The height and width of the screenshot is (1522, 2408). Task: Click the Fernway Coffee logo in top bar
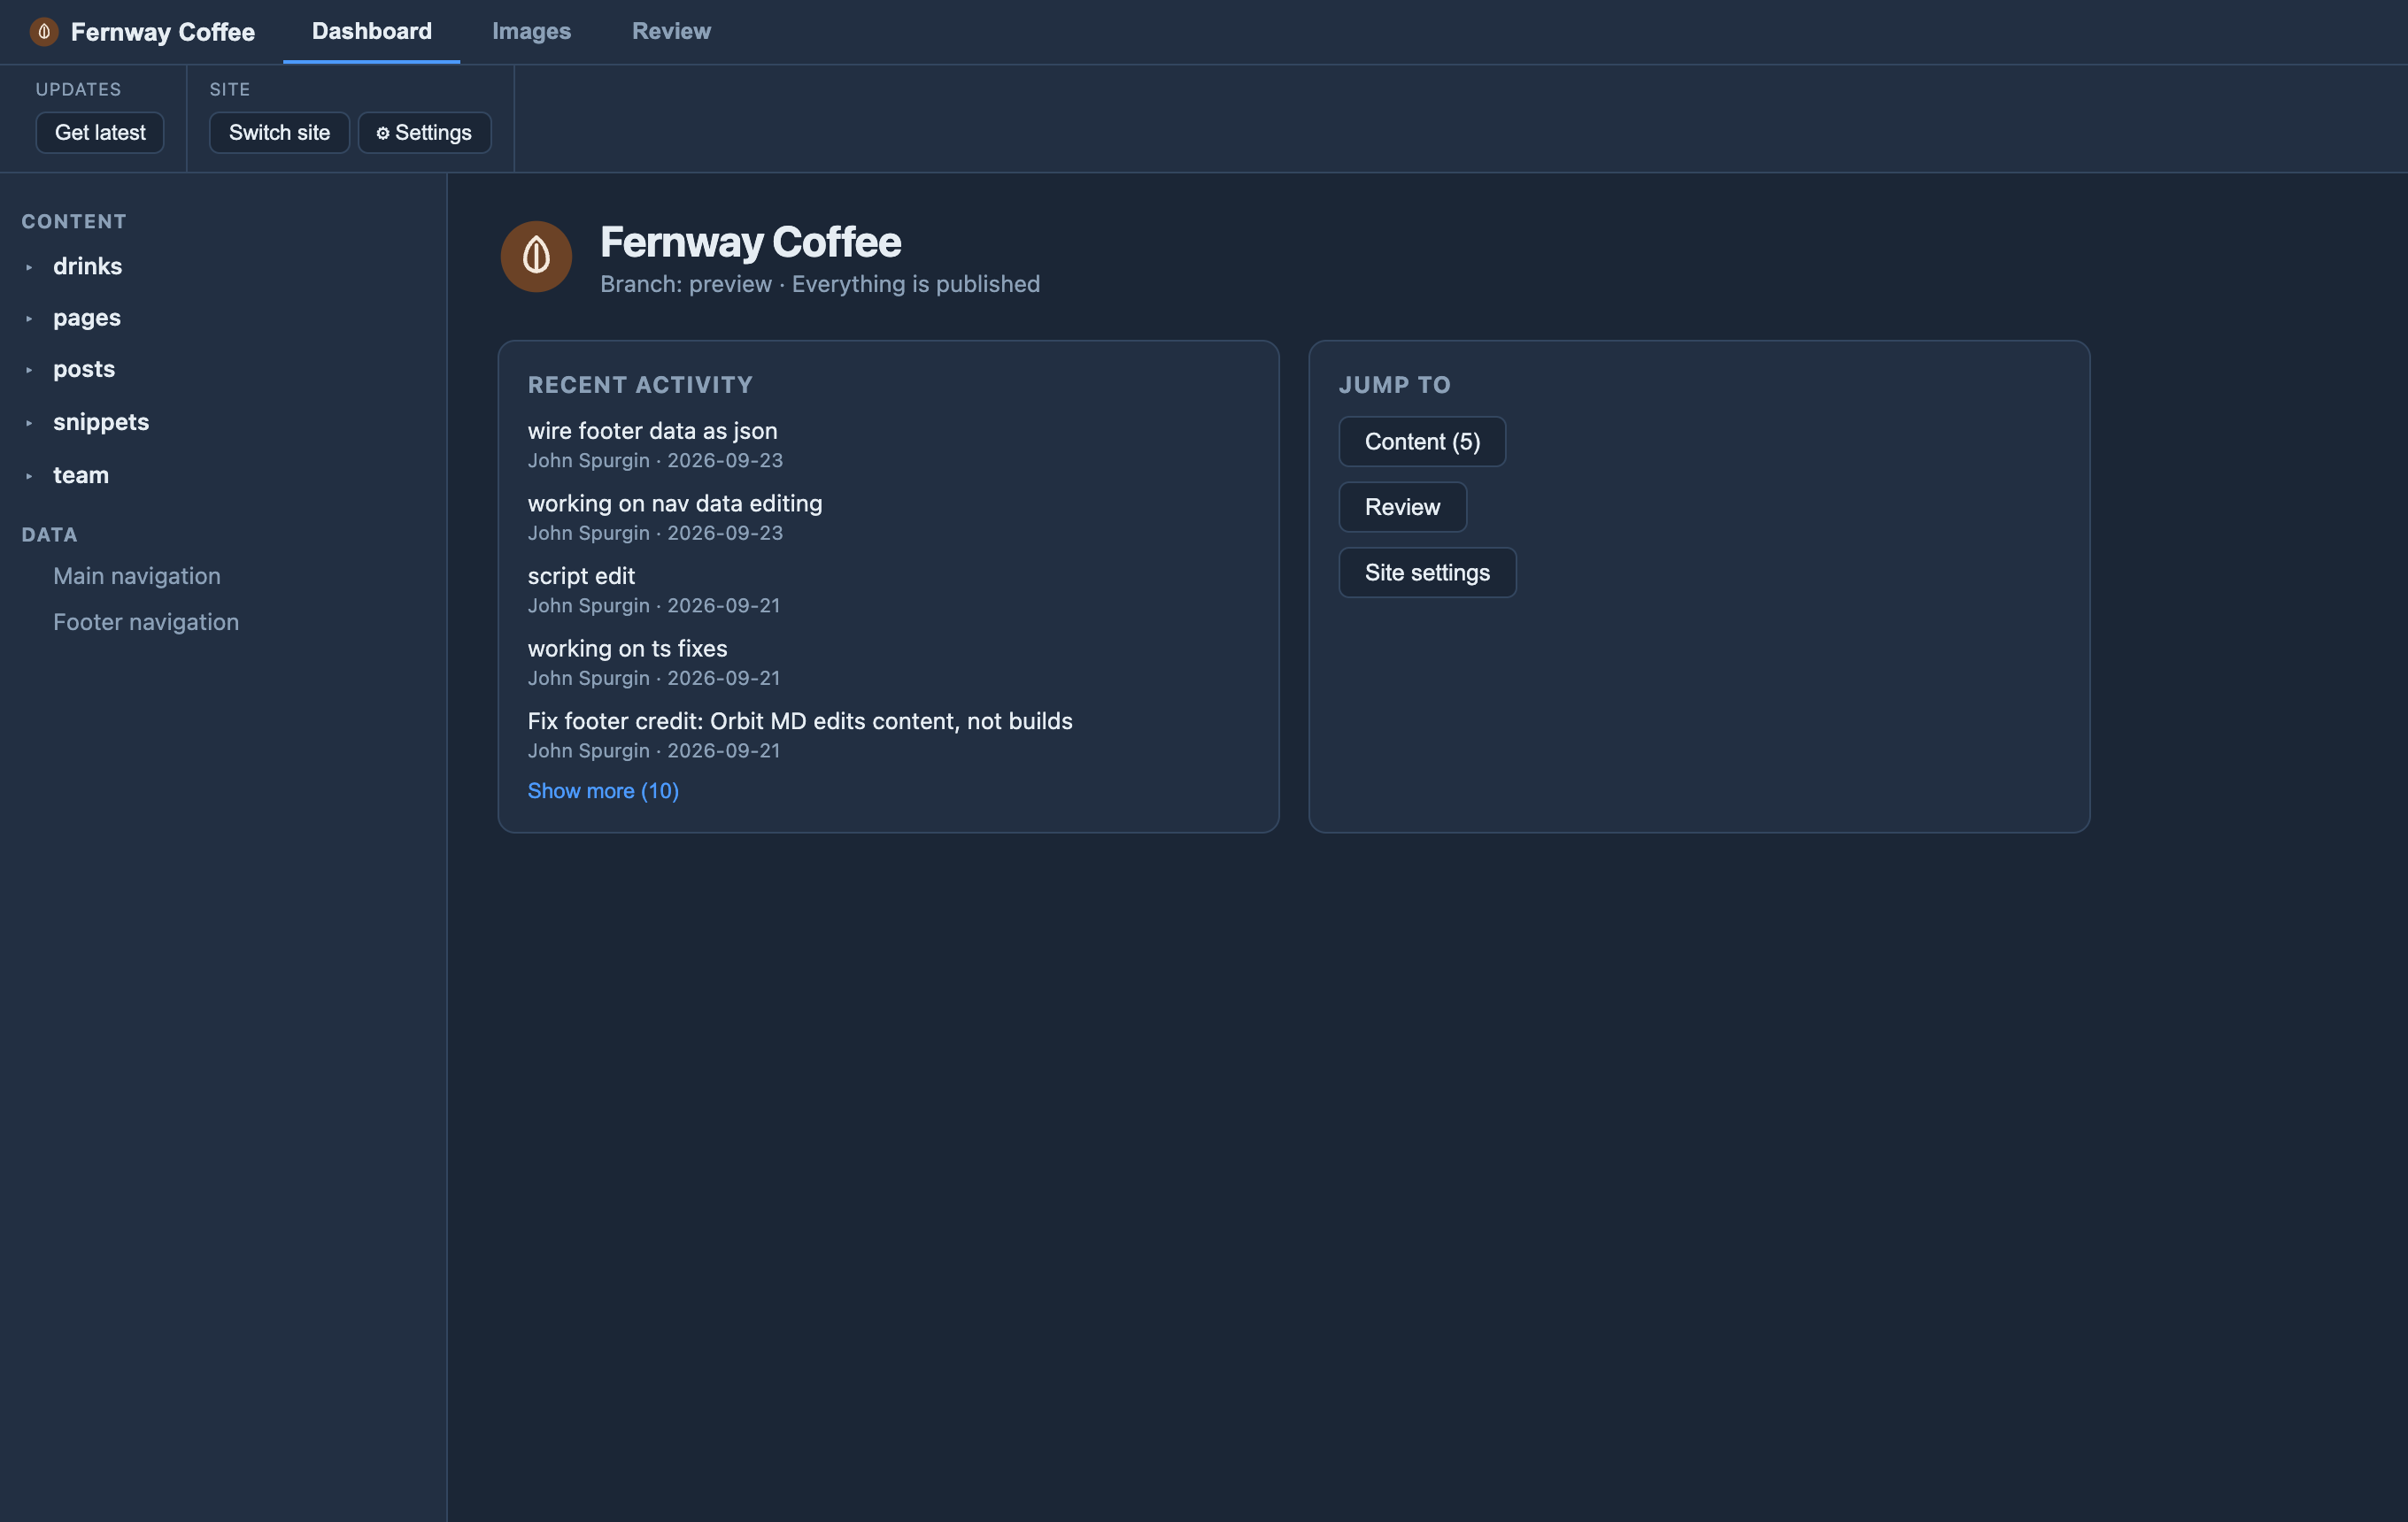point(44,32)
